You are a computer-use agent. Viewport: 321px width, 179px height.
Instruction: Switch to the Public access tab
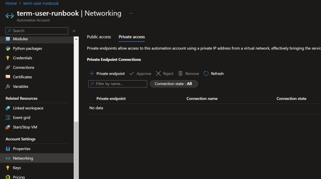click(99, 37)
